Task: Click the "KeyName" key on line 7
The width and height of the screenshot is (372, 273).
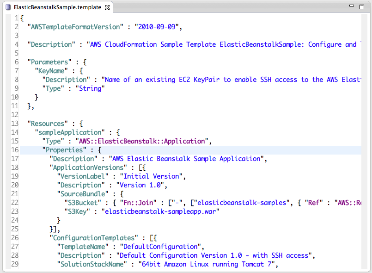Action: point(51,71)
